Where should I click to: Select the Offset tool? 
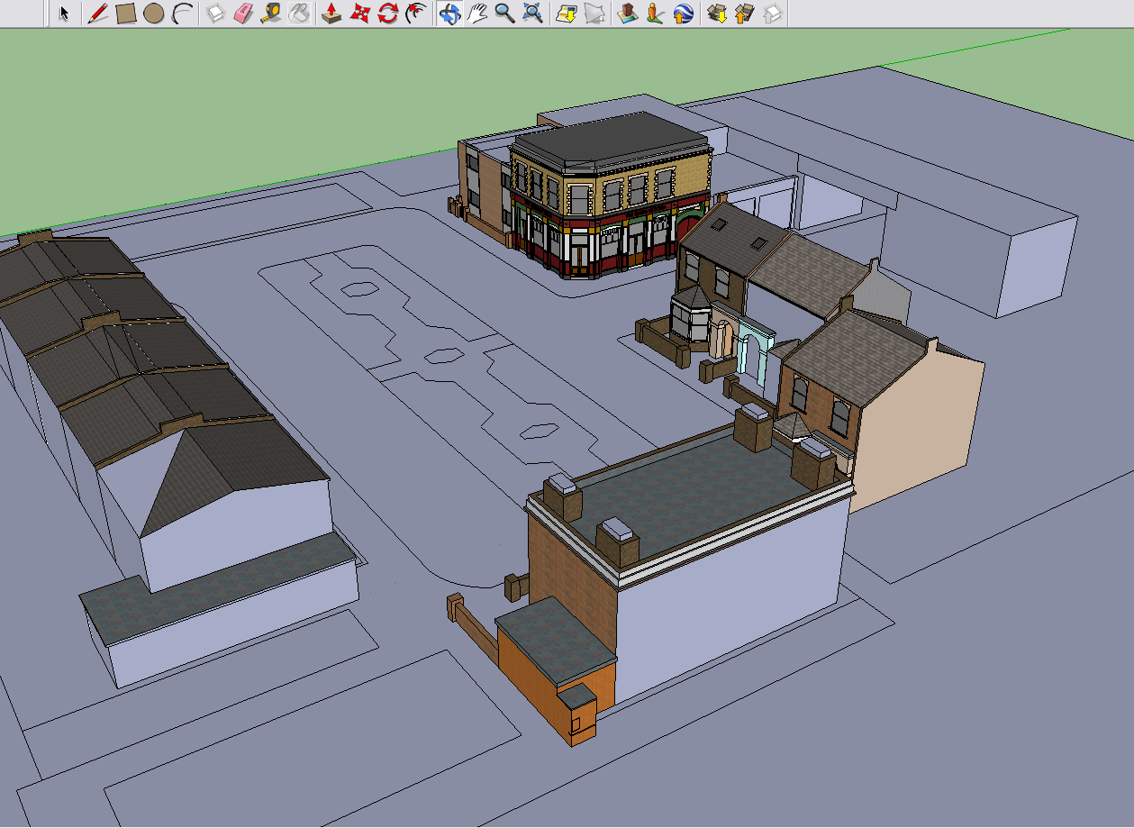[x=415, y=14]
